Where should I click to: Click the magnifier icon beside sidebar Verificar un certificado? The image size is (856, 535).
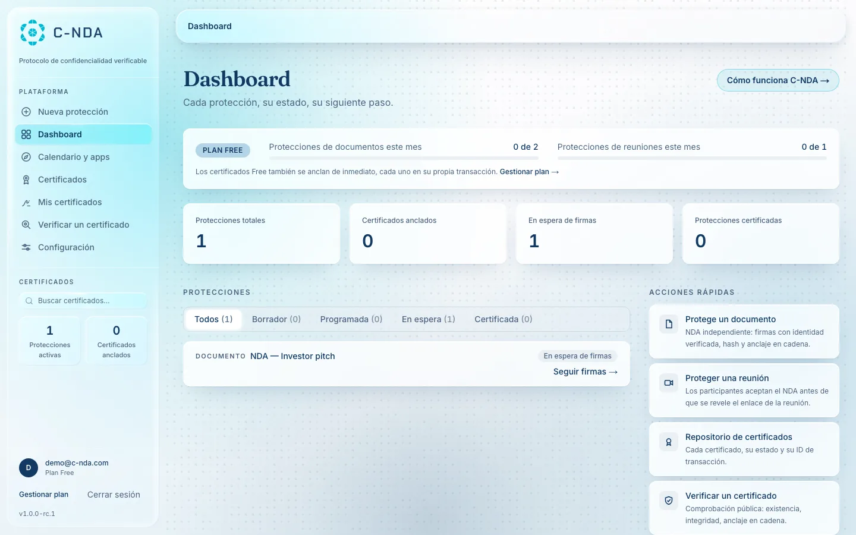click(x=26, y=225)
